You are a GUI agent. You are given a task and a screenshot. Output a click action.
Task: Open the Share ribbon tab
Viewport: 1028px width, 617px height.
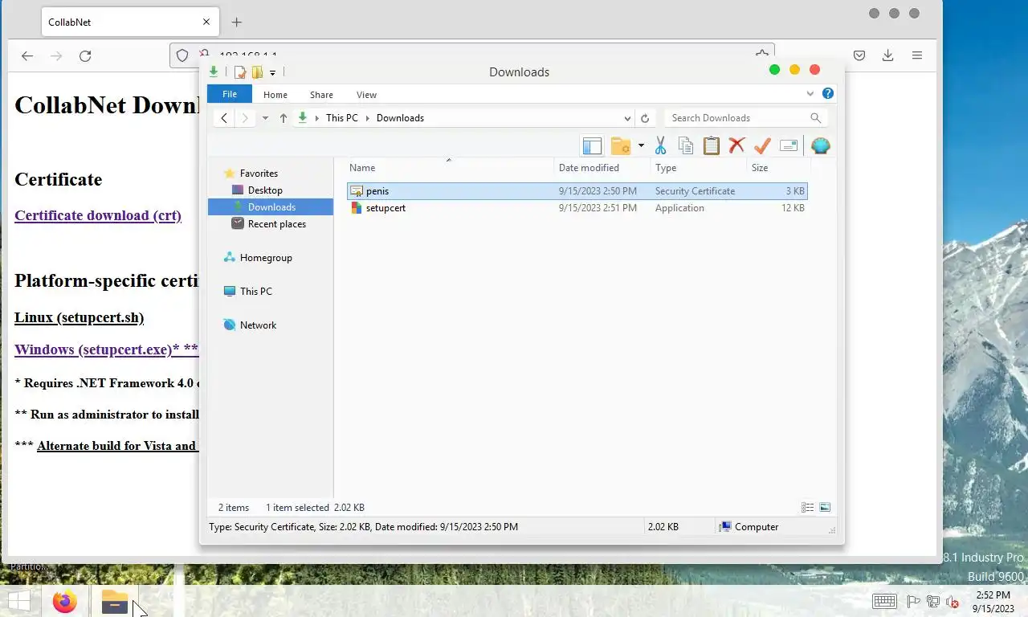(321, 95)
